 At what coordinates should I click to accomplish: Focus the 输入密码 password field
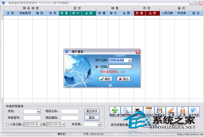pyautogui.click(x=120, y=67)
